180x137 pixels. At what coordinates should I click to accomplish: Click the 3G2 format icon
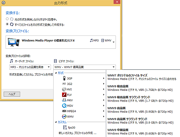pos(64,84)
